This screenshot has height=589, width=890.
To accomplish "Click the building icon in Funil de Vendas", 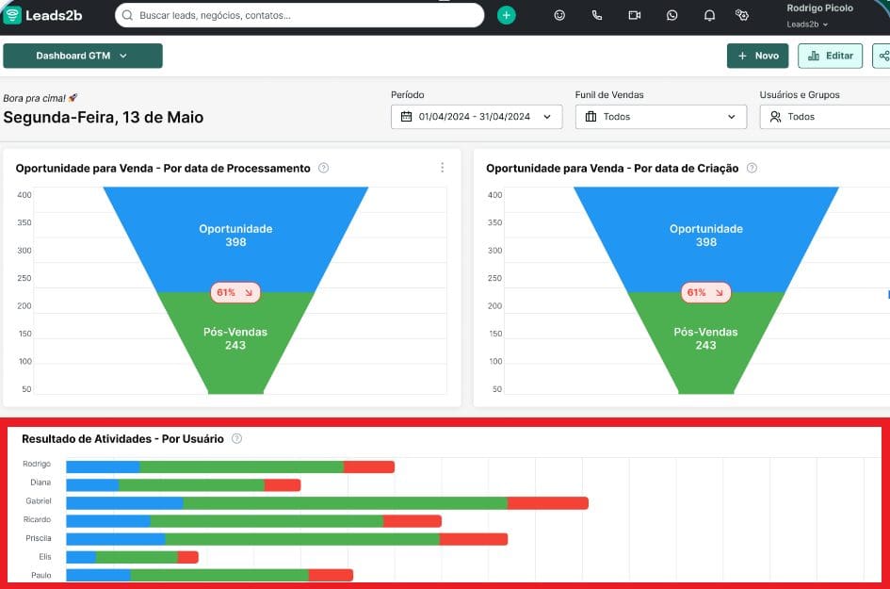I will [x=591, y=117].
